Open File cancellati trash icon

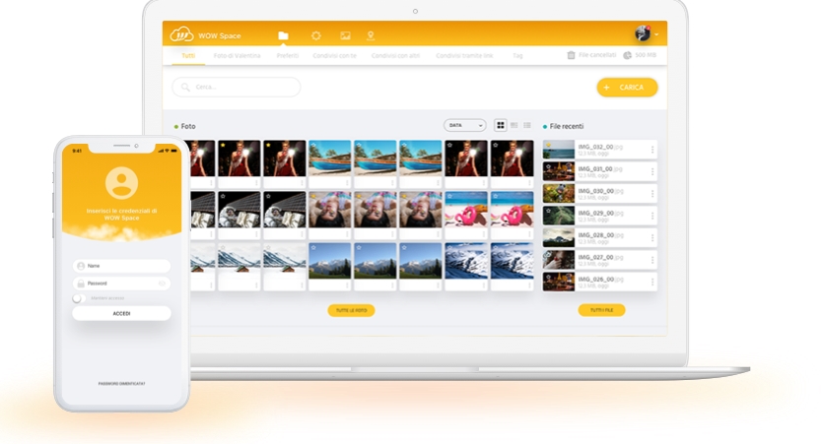coord(571,55)
